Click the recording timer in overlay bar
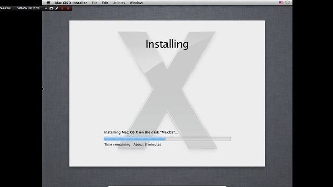The width and height of the screenshot is (333, 187). 28,8
